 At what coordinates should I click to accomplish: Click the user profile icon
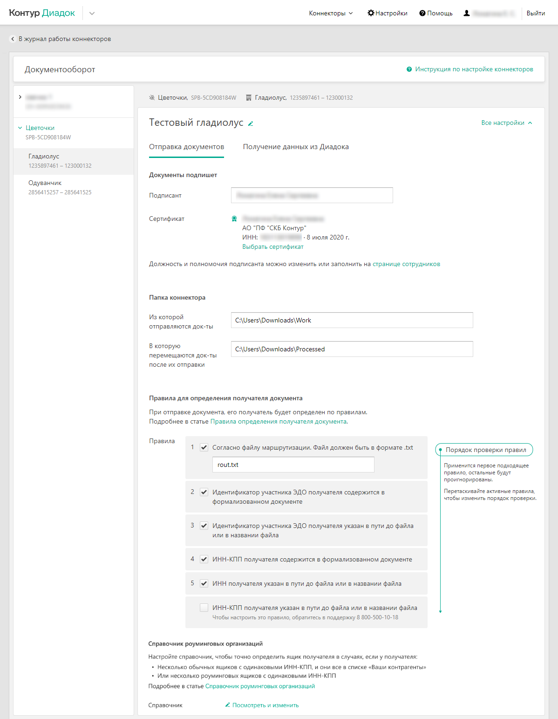tap(467, 13)
